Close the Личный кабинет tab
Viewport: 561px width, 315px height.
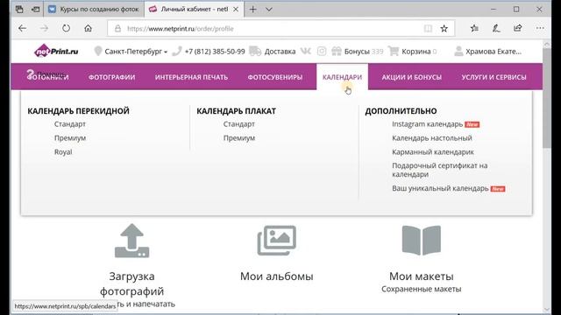pos(236,10)
